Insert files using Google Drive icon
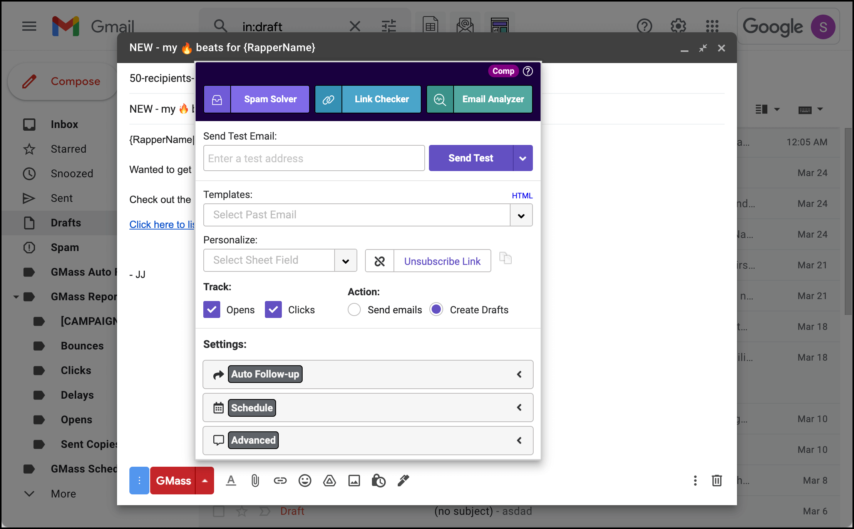 pos(330,481)
